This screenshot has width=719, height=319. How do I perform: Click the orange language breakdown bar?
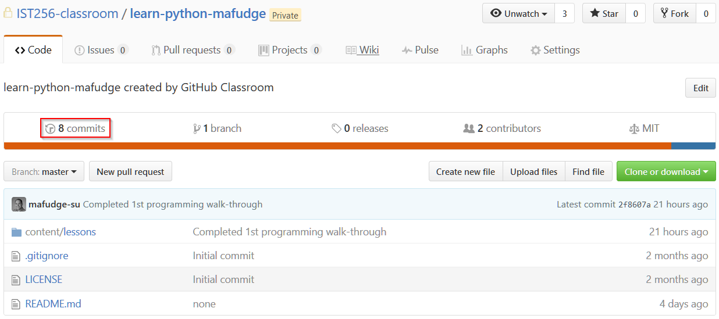[x=337, y=146]
